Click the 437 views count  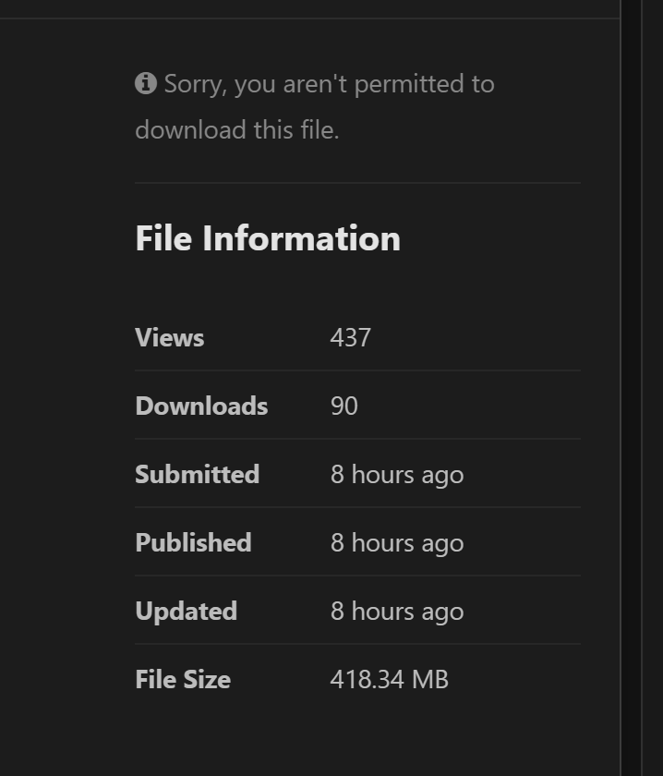click(x=350, y=337)
